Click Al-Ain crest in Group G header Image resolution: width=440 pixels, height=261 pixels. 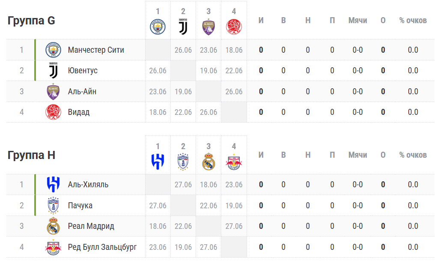tap(208, 27)
